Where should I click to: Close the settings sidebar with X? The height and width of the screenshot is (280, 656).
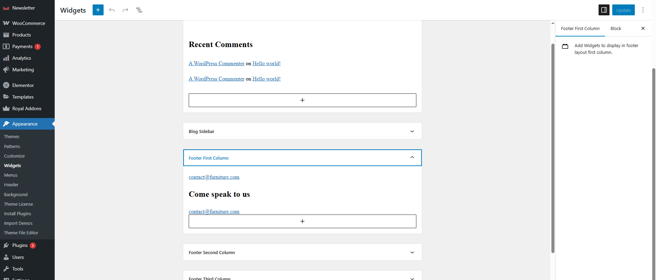(643, 28)
